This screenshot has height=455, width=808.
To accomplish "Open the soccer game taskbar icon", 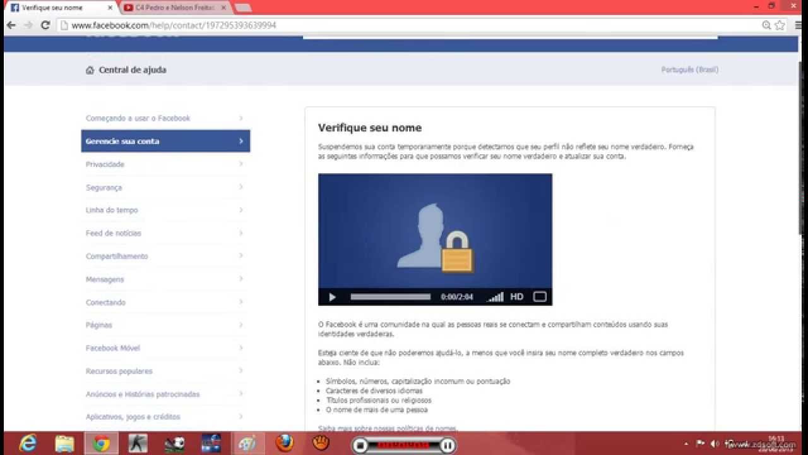I will coord(174,444).
